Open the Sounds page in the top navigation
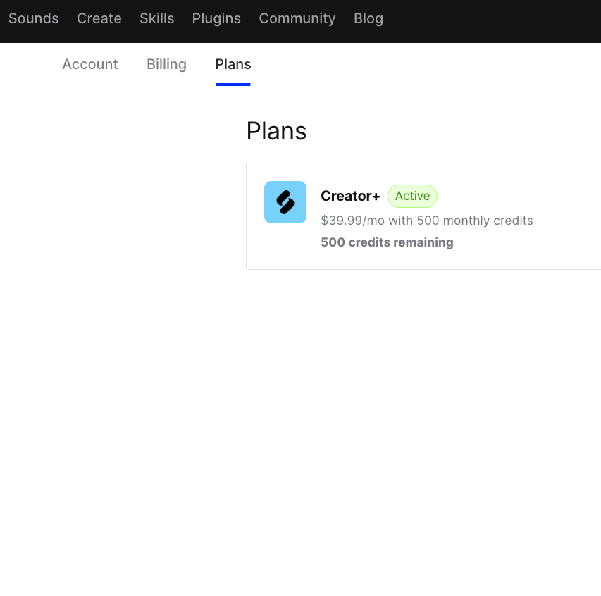This screenshot has width=601, height=596. [33, 18]
